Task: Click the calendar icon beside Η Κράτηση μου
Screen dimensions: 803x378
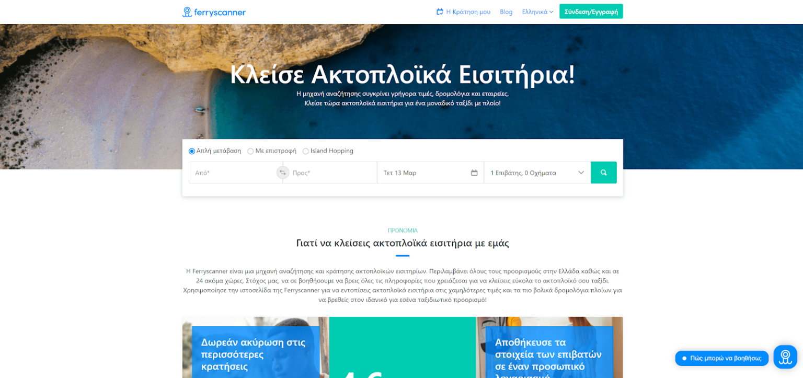Action: (440, 12)
